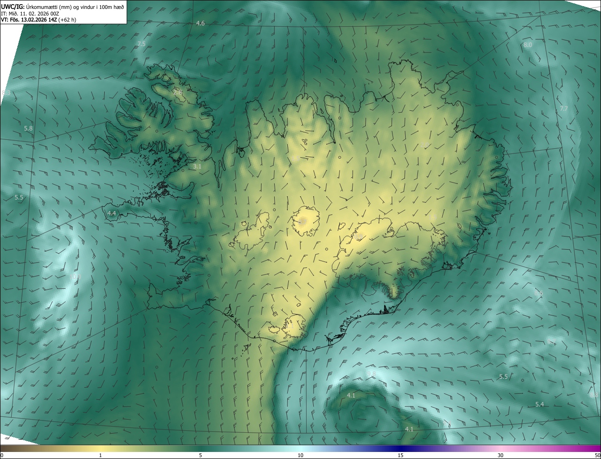Click the title 'Úrkomumætti (mm) og vindur í 100m hæð'
This screenshot has width=601, height=459.
pyautogui.click(x=76, y=6)
